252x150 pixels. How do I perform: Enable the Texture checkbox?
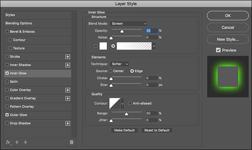pos(10,48)
